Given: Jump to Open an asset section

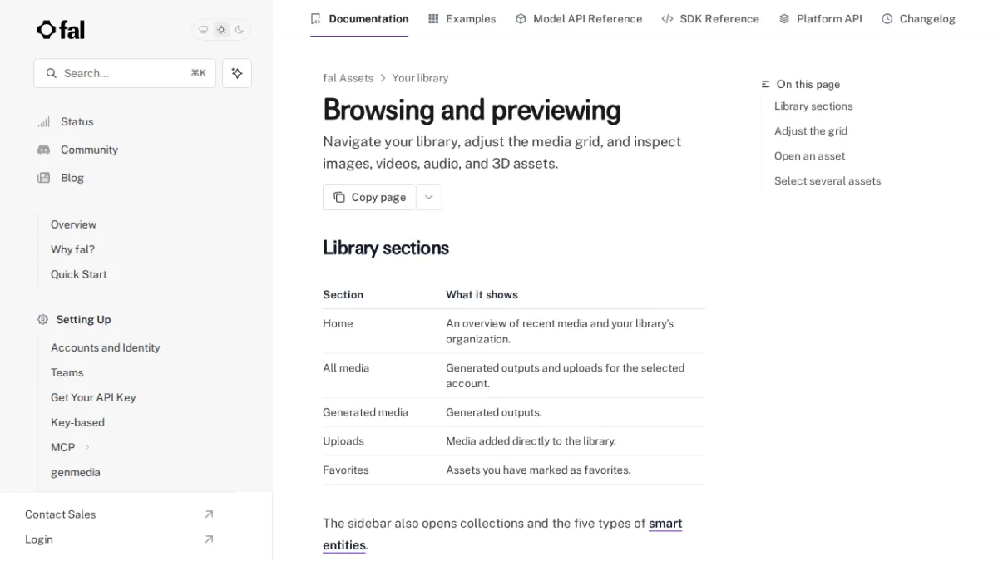Looking at the screenshot, I should pos(809,156).
